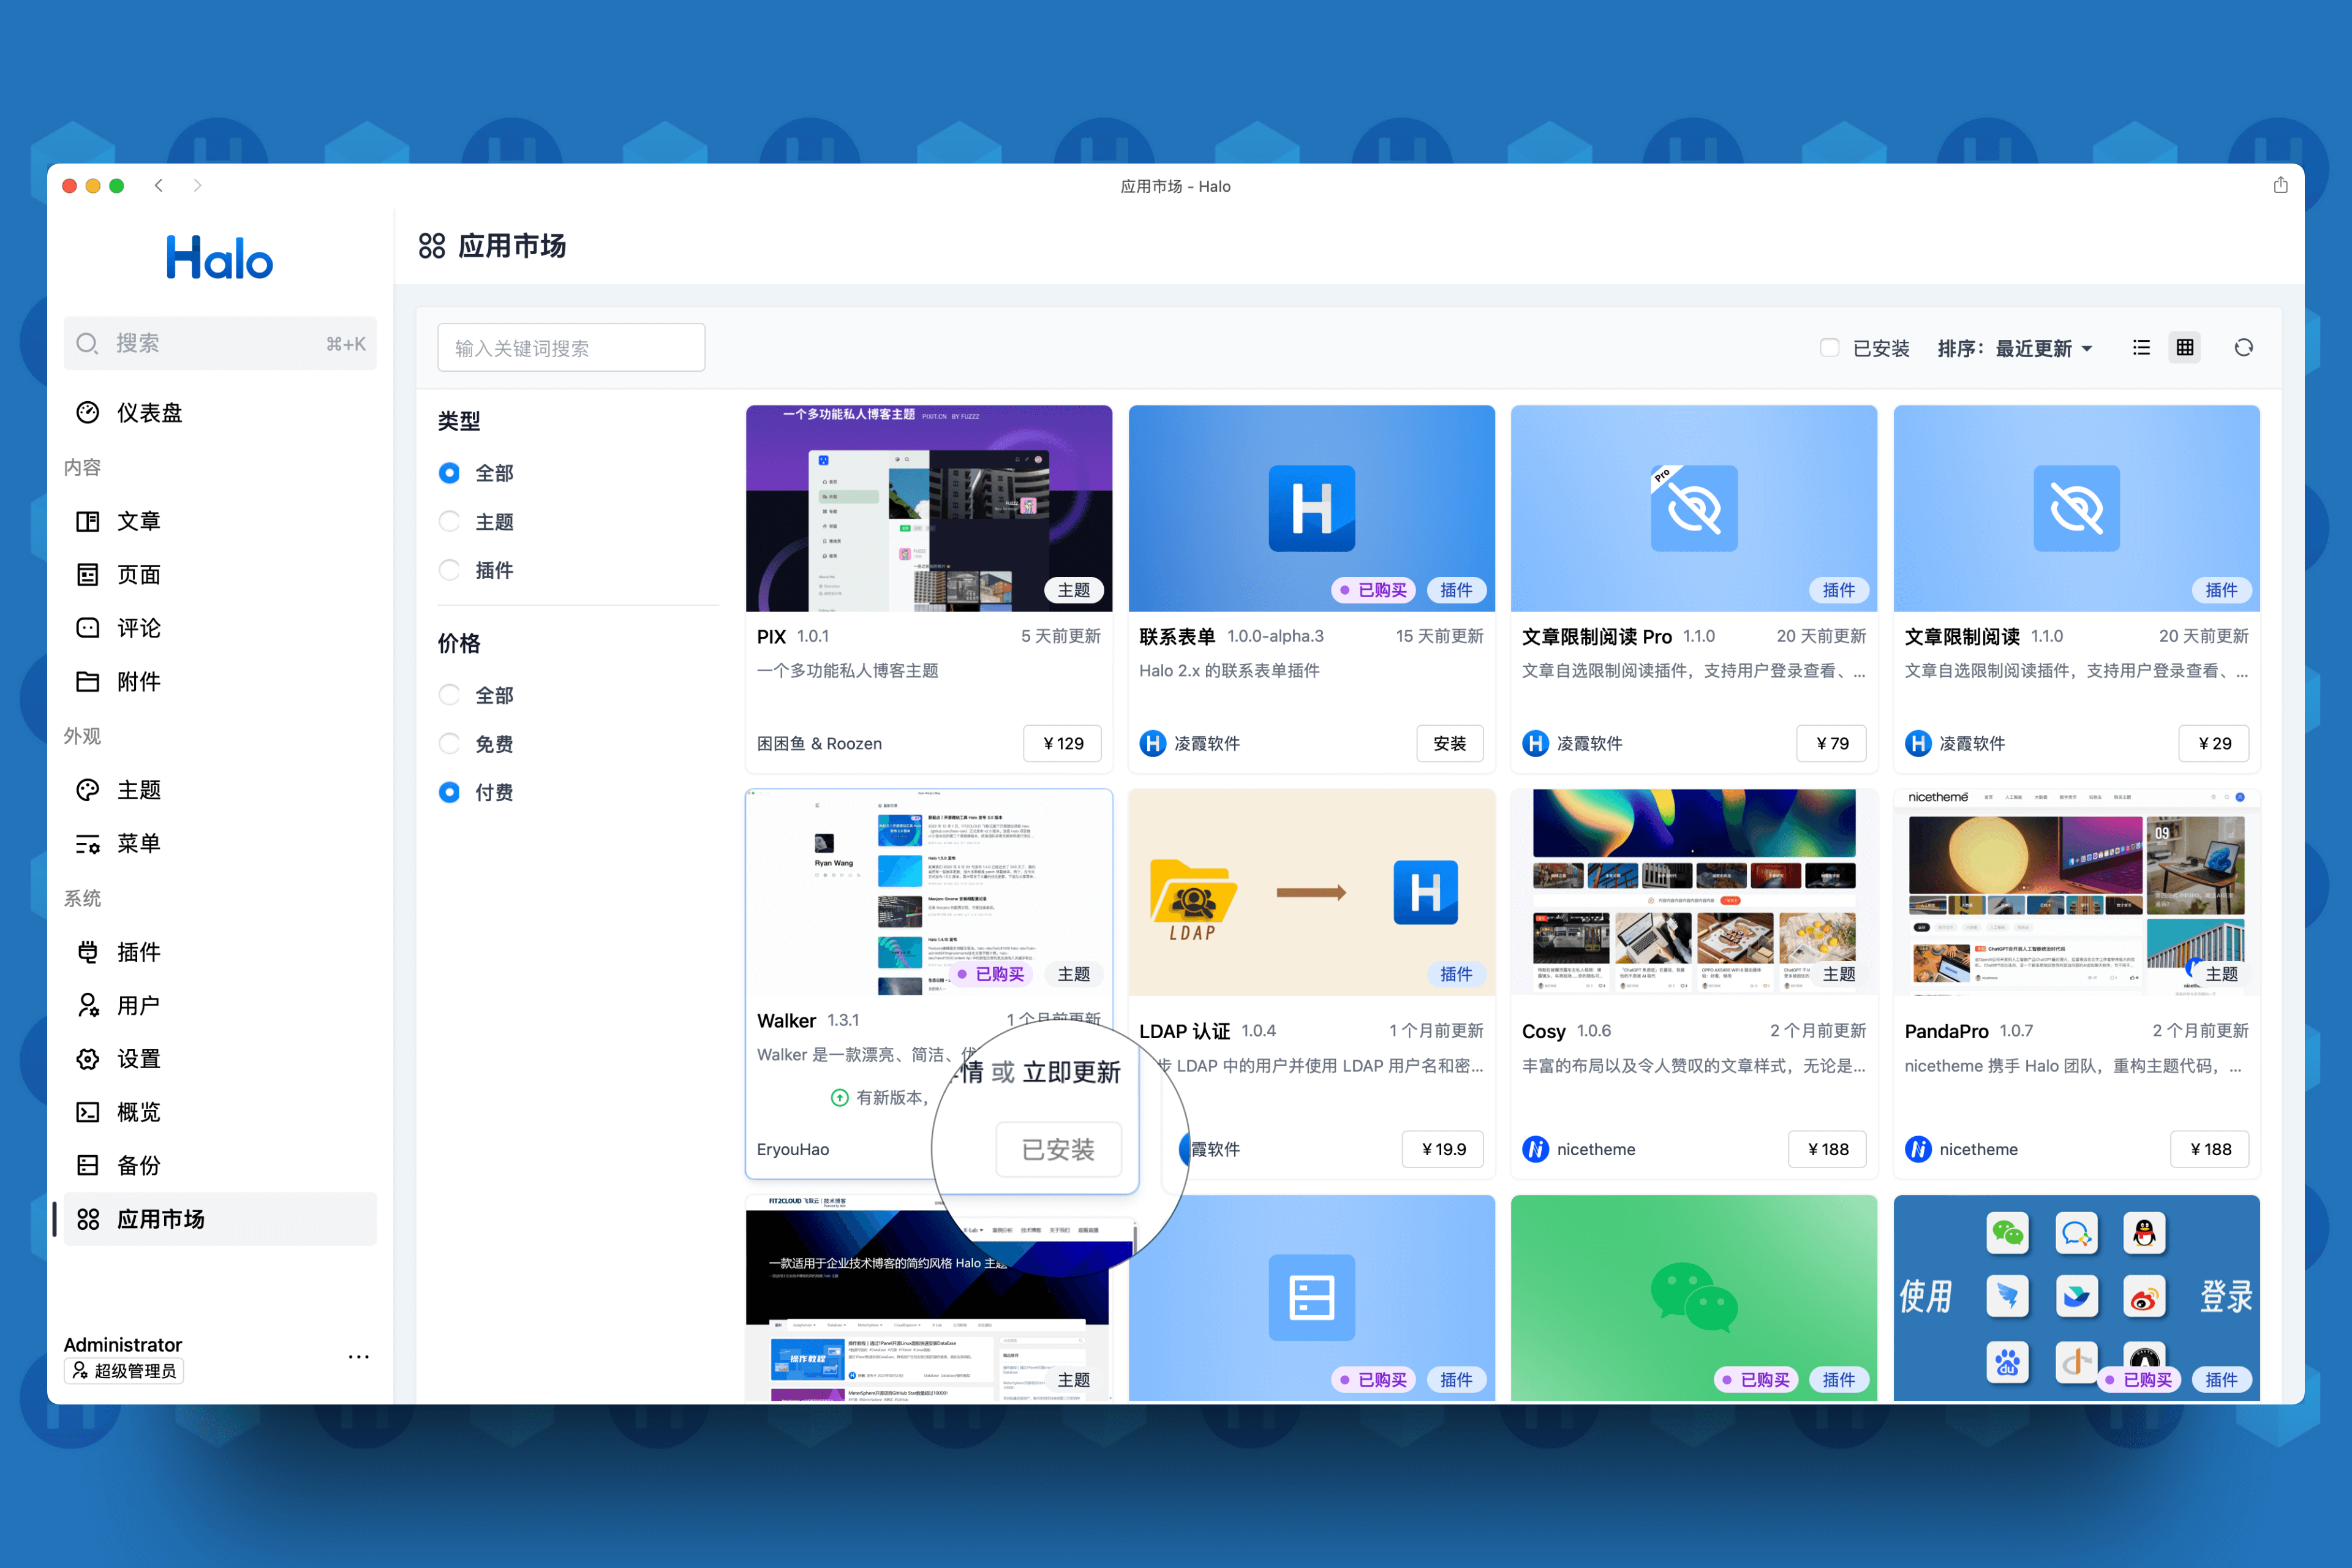Open the 仪表盘 dashboard icon in sidebar
The image size is (2352, 1568).
click(x=87, y=412)
